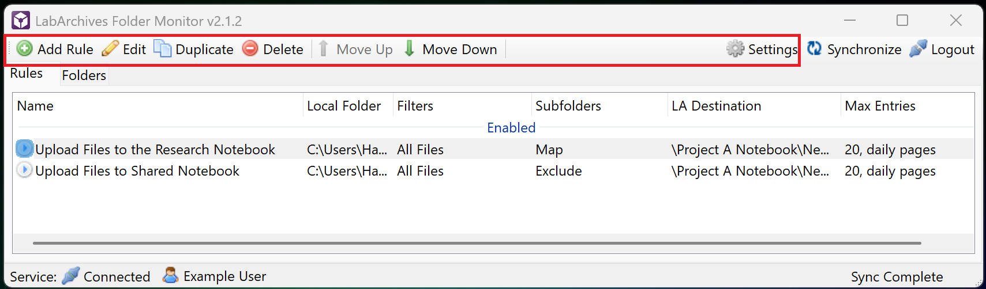Click the Max Entries column header
Viewport: 986px width, 289px height.
tap(880, 106)
